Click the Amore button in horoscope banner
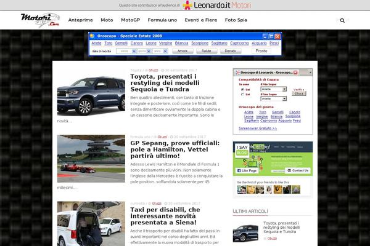Image resolution: width=370 pixels, height=246 pixels. (x=183, y=51)
